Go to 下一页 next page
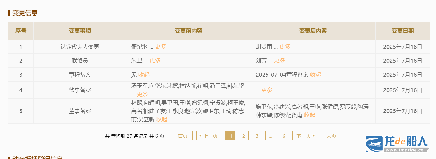 [x=305, y=136]
